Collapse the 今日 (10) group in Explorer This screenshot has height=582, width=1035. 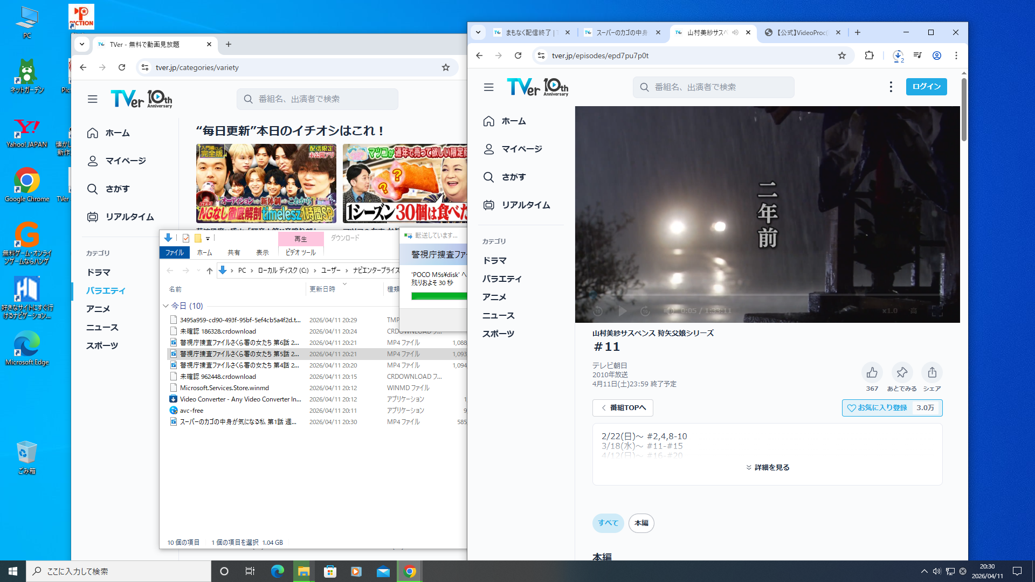point(165,306)
